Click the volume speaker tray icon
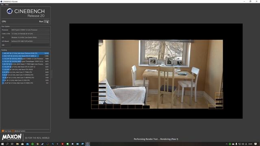Viewport: 260px width, 146px height. (x=243, y=144)
